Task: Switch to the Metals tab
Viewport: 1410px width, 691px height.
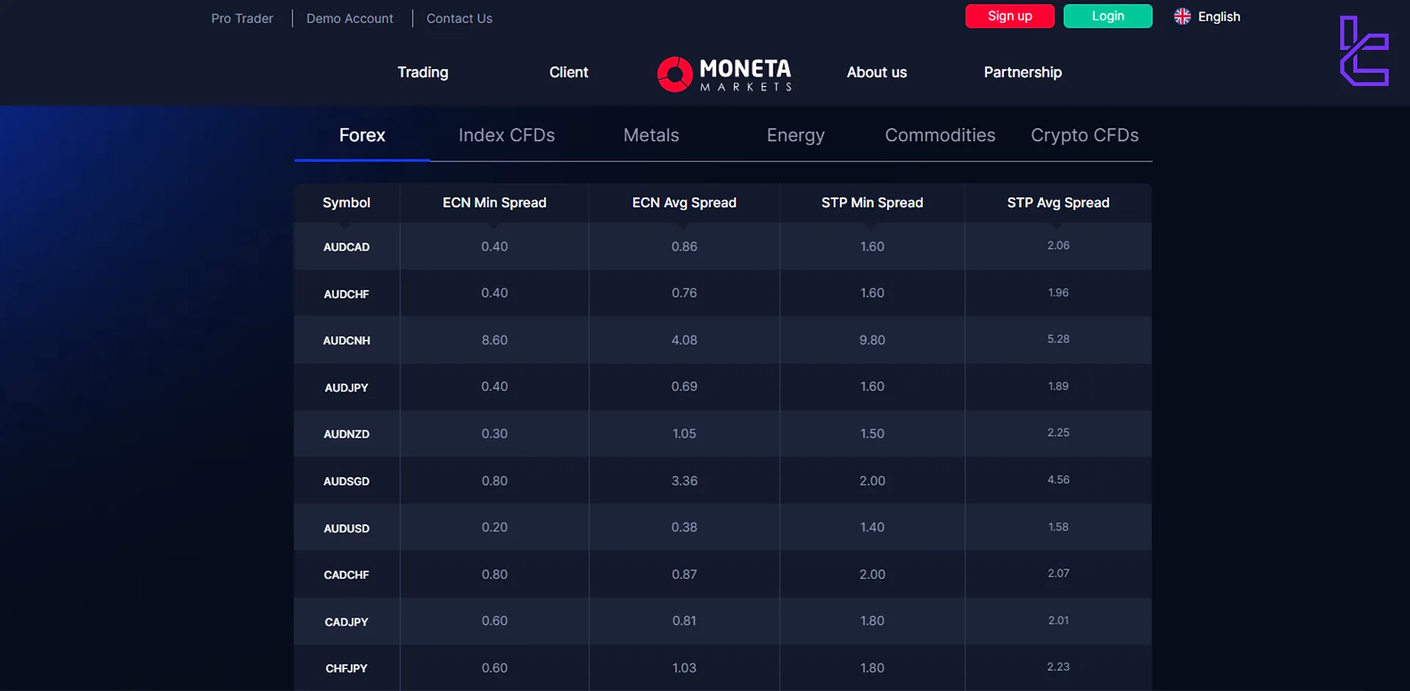Action: 651,135
